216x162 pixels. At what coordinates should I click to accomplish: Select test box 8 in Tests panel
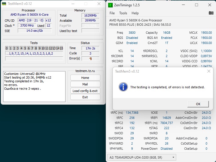tap(36, 48)
